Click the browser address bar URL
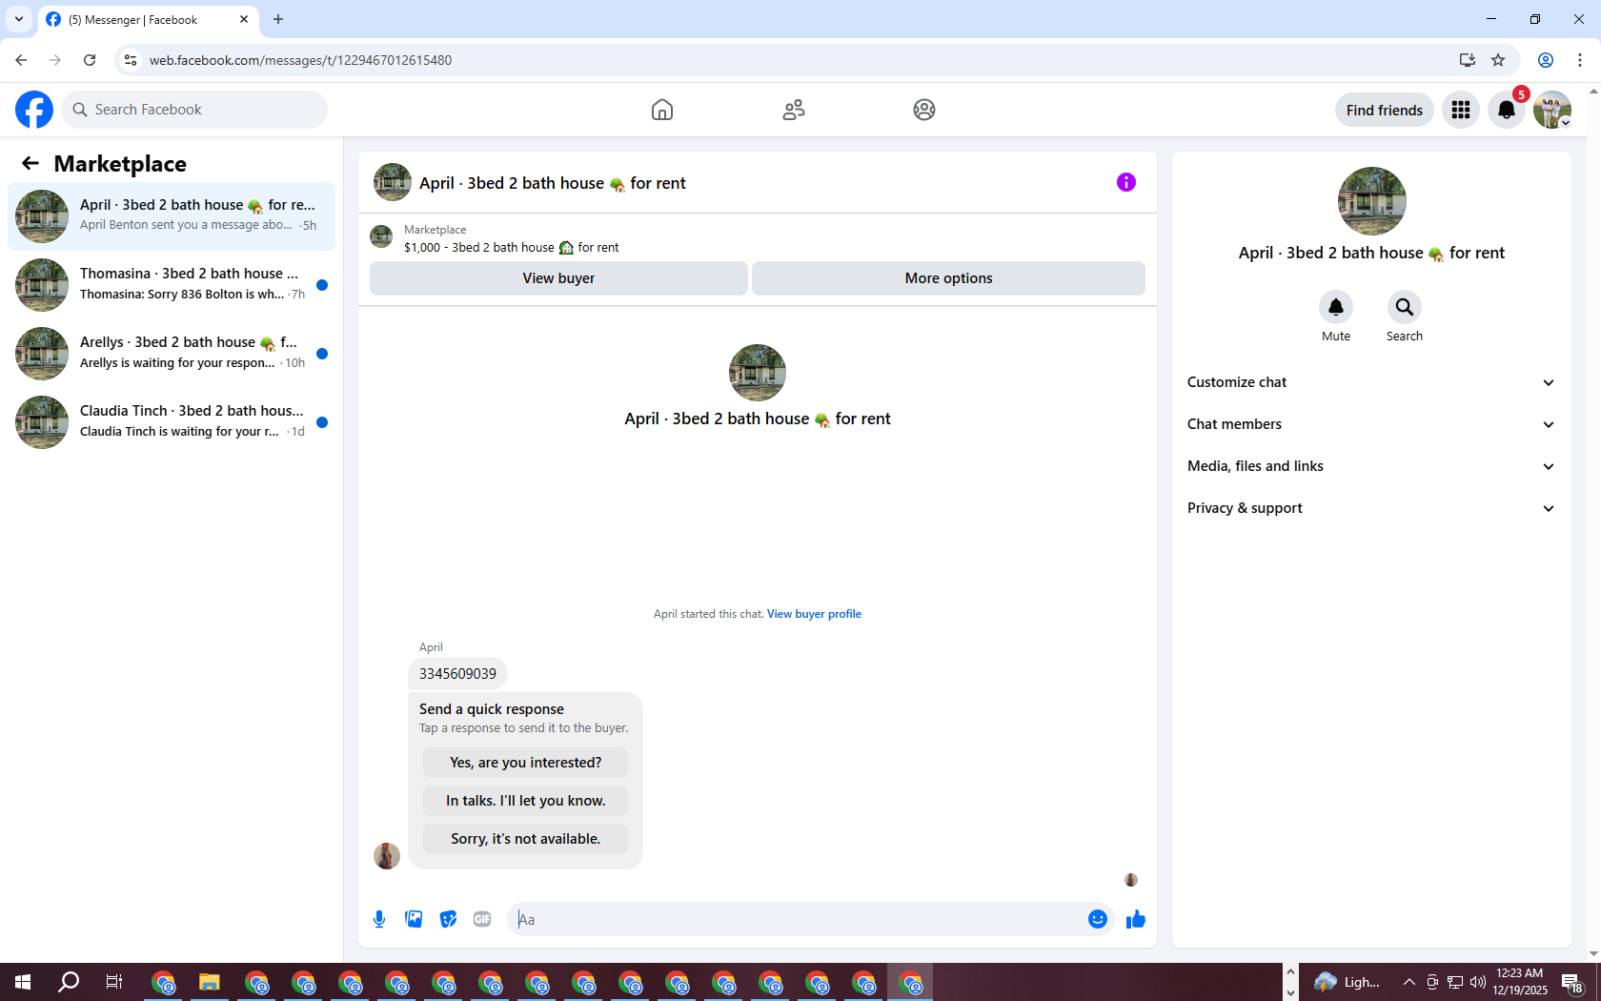This screenshot has width=1601, height=1001. 301,60
